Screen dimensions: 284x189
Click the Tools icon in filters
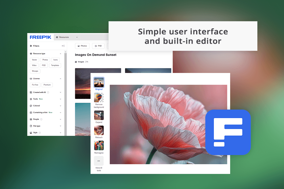31,99
